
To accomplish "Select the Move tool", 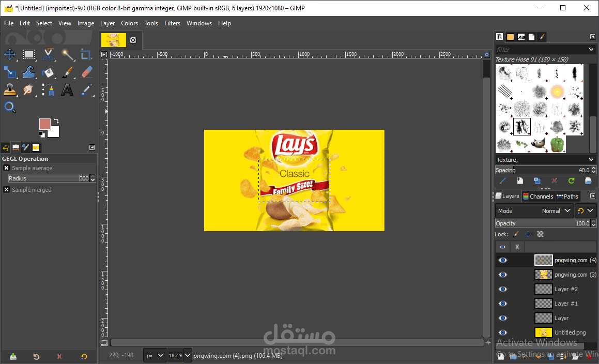I will (10, 55).
